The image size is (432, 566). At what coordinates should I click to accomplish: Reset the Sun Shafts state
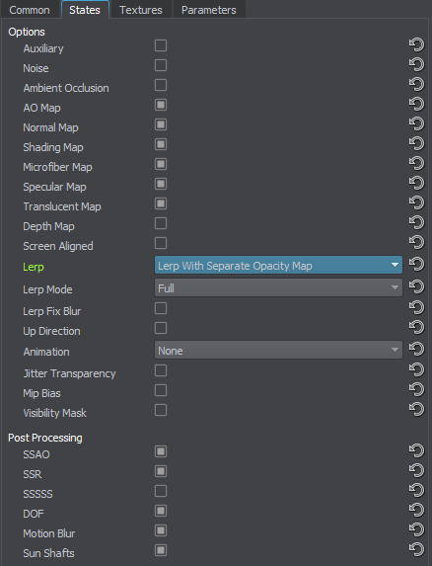pos(416,550)
